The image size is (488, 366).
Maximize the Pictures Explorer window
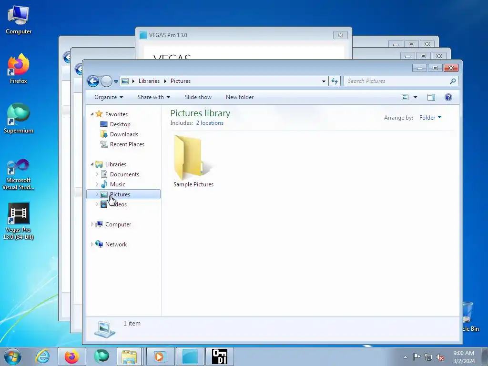coord(435,68)
